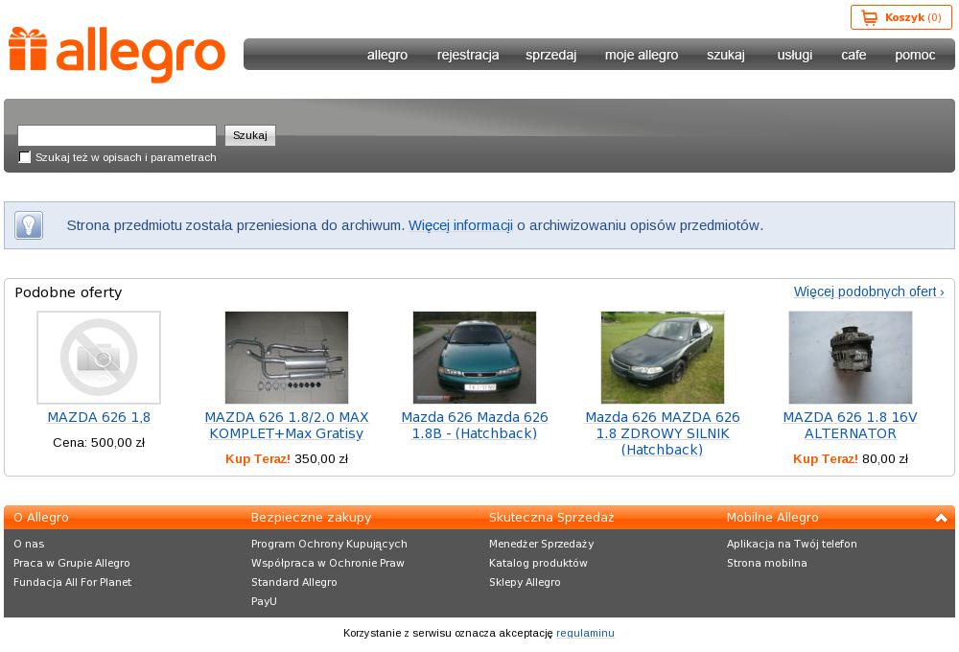This screenshot has height=652, width=959.
Task: Follow the 'Więcej informacji' link
Action: click(460, 225)
